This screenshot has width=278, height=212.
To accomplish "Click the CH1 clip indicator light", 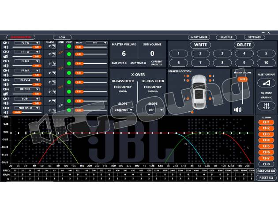I will pyautogui.click(x=69, y=46).
